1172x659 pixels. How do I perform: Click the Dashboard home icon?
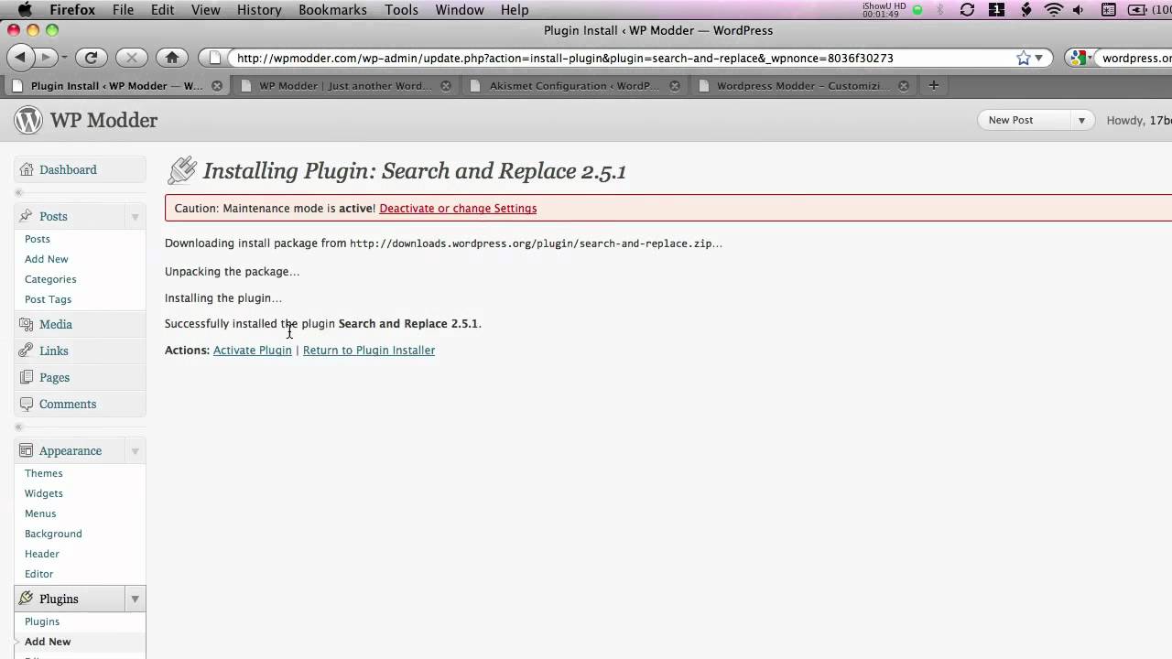point(26,169)
